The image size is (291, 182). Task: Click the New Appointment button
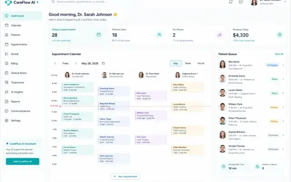(125, 177)
